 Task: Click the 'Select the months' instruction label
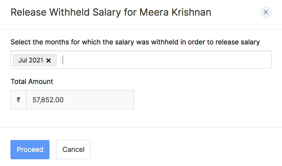tap(135, 42)
